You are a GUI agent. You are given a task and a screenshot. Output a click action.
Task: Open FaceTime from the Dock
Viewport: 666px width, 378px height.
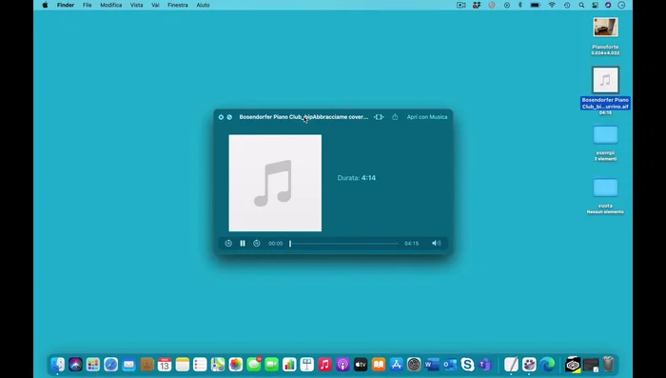[x=271, y=365]
